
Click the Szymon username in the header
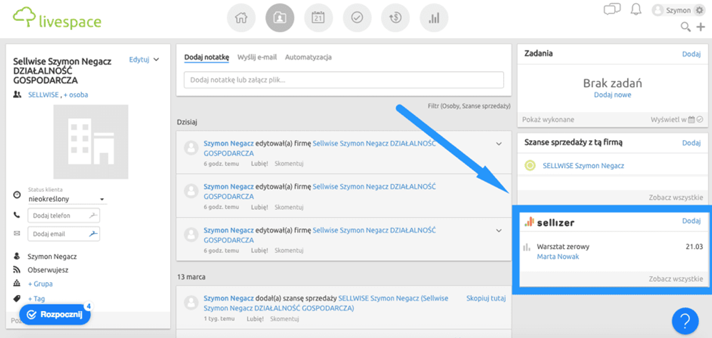coord(678,11)
